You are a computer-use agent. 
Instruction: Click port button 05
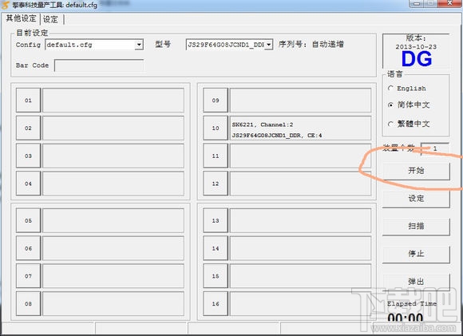28,220
